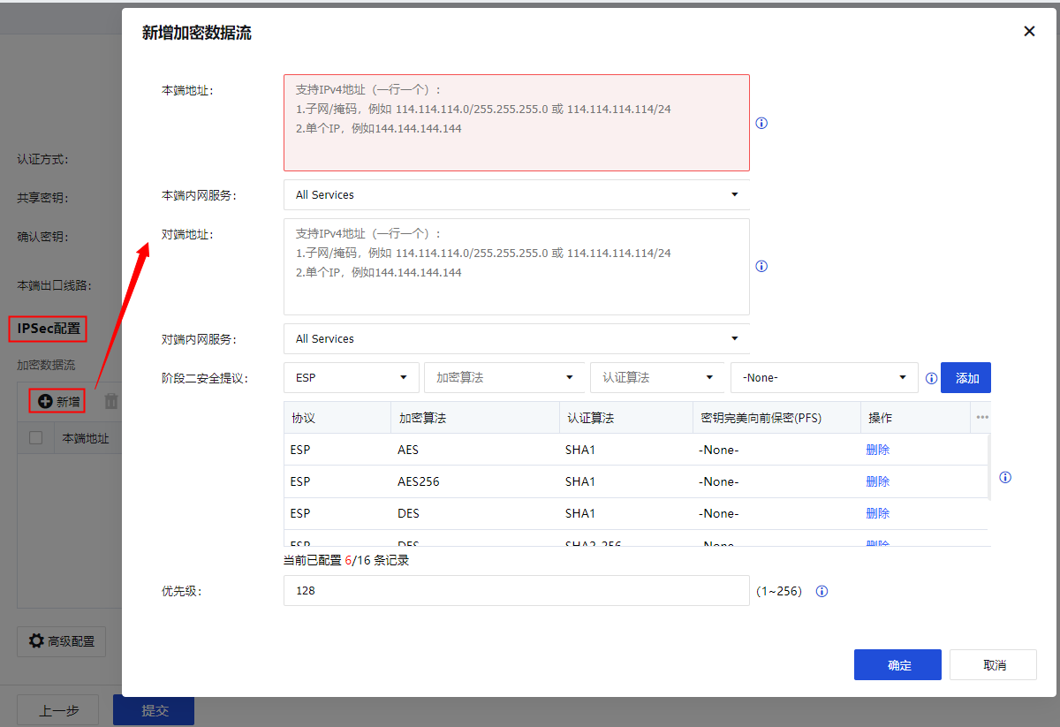Viewport: 1060px width, 727px height.
Task: Click 删除 on the AES256 row
Action: [877, 481]
